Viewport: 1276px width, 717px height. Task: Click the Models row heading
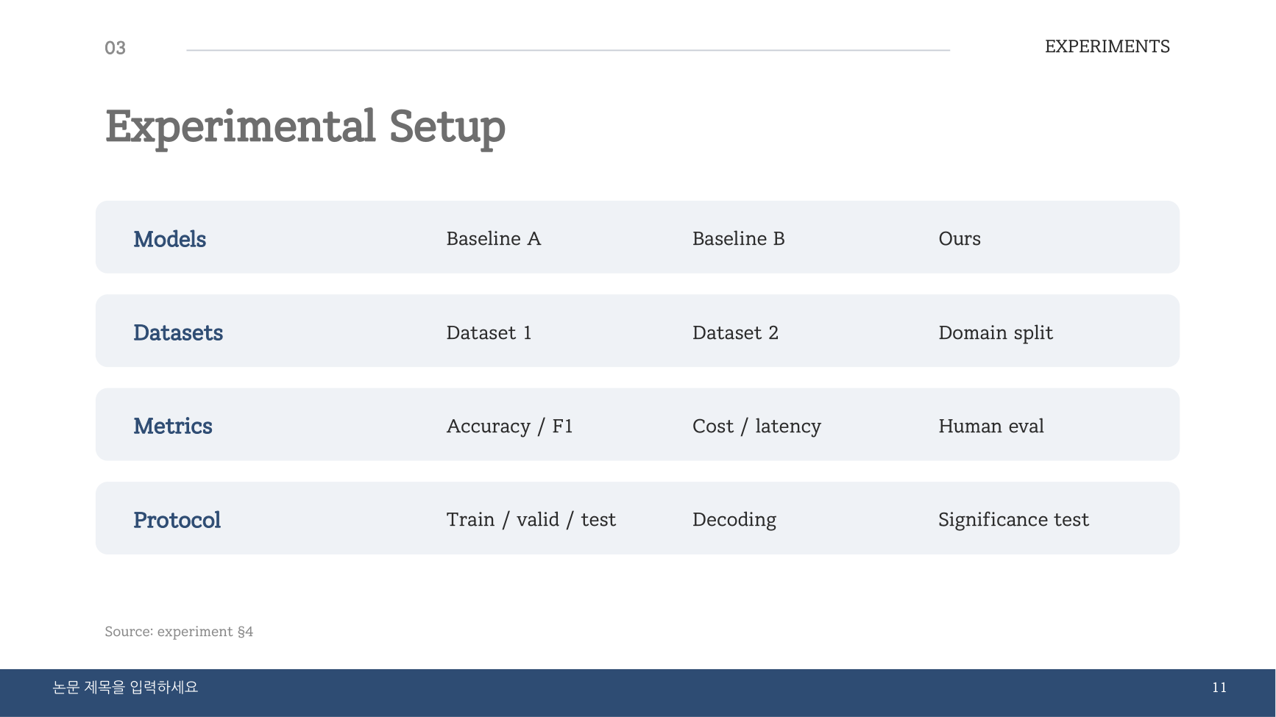[x=169, y=239]
